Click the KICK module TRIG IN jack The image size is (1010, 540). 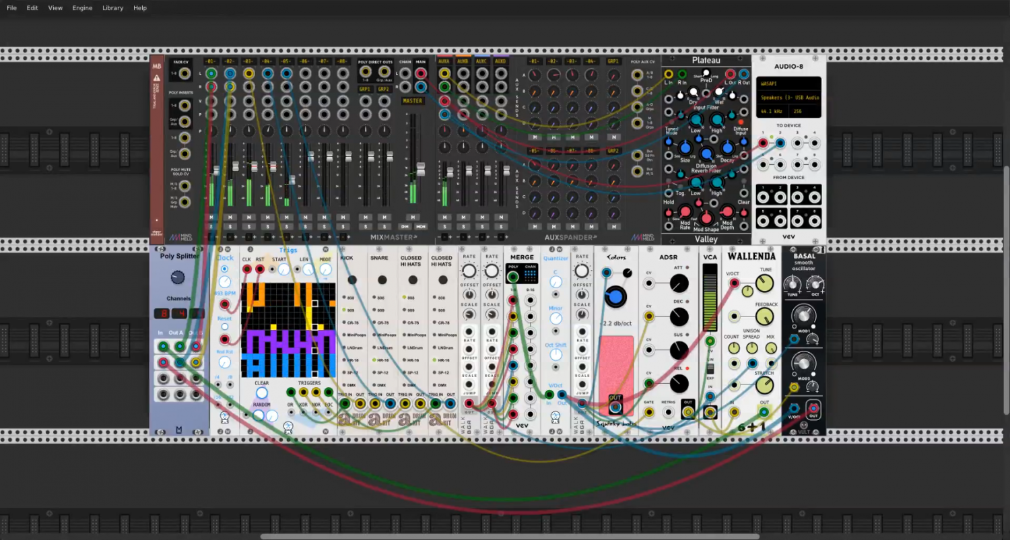(x=345, y=404)
